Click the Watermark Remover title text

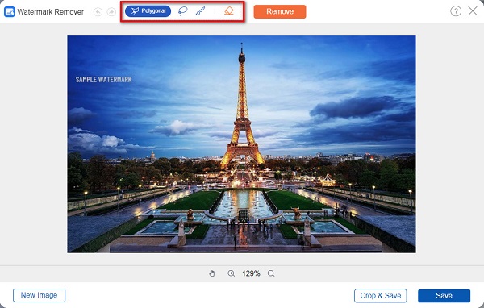pyautogui.click(x=50, y=12)
